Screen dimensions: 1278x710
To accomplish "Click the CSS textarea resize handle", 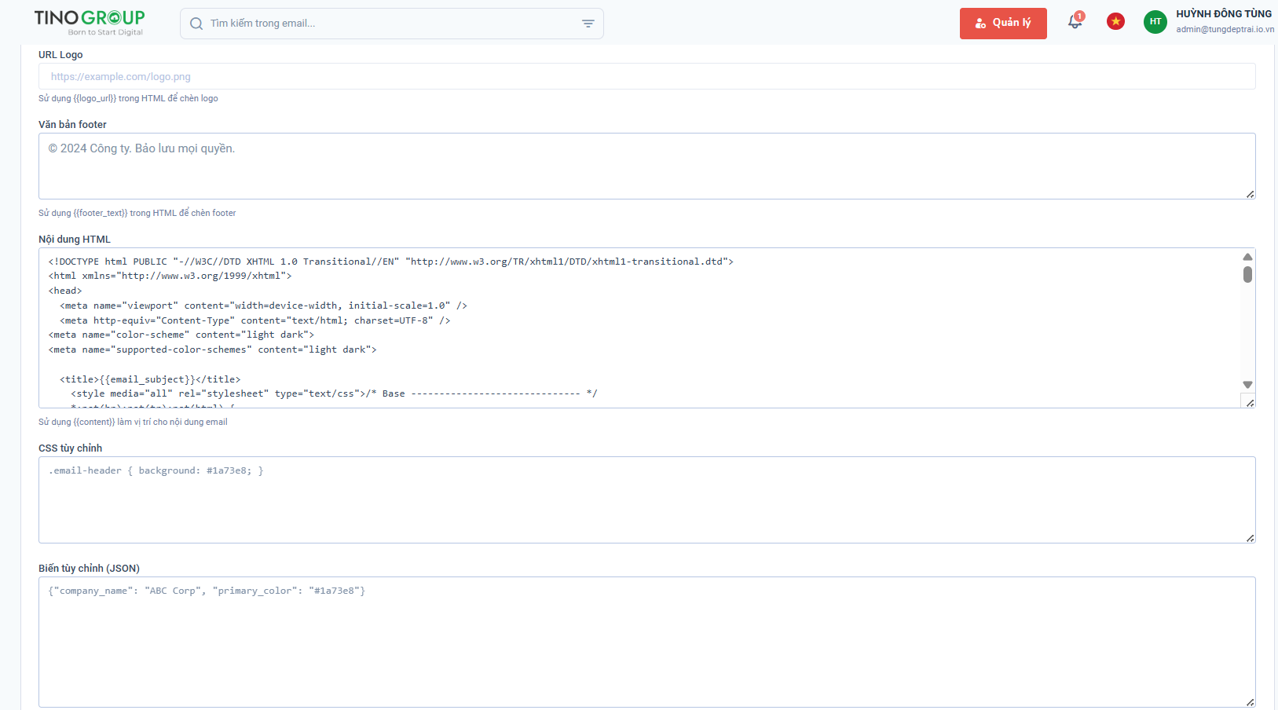I will click(x=1250, y=538).
